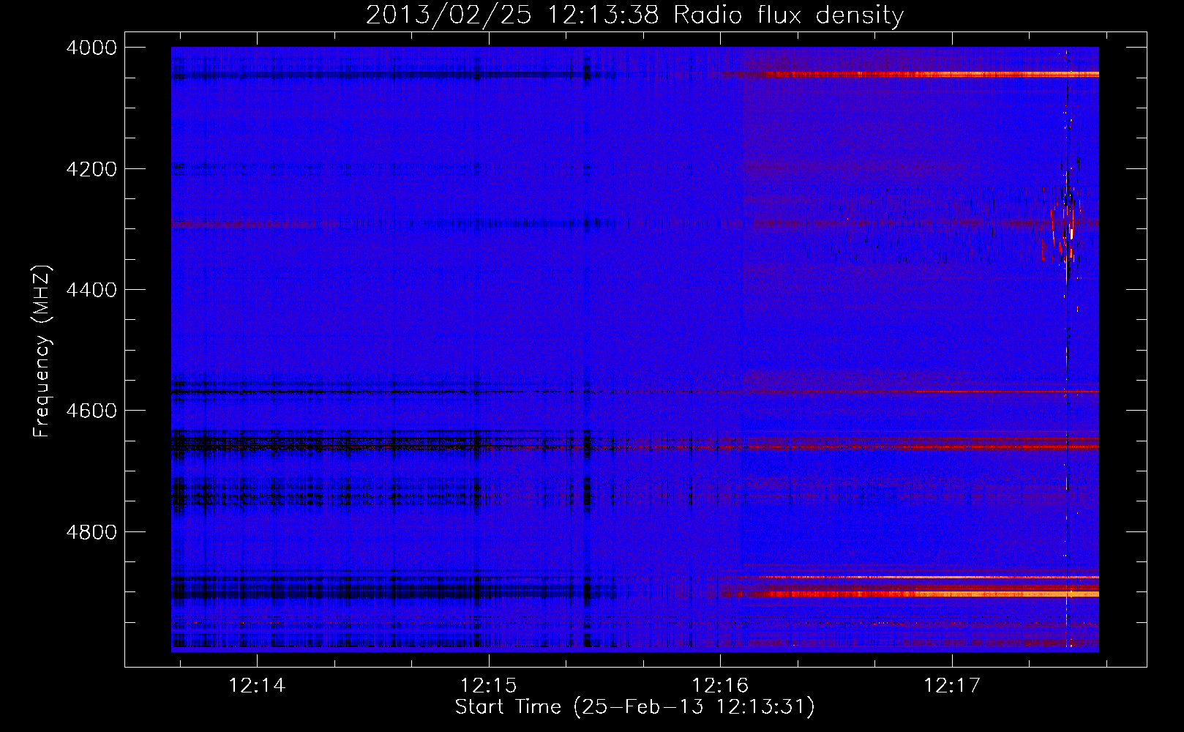The image size is (1184, 732).
Task: Click the 12:14 time tick label
Action: point(256,686)
